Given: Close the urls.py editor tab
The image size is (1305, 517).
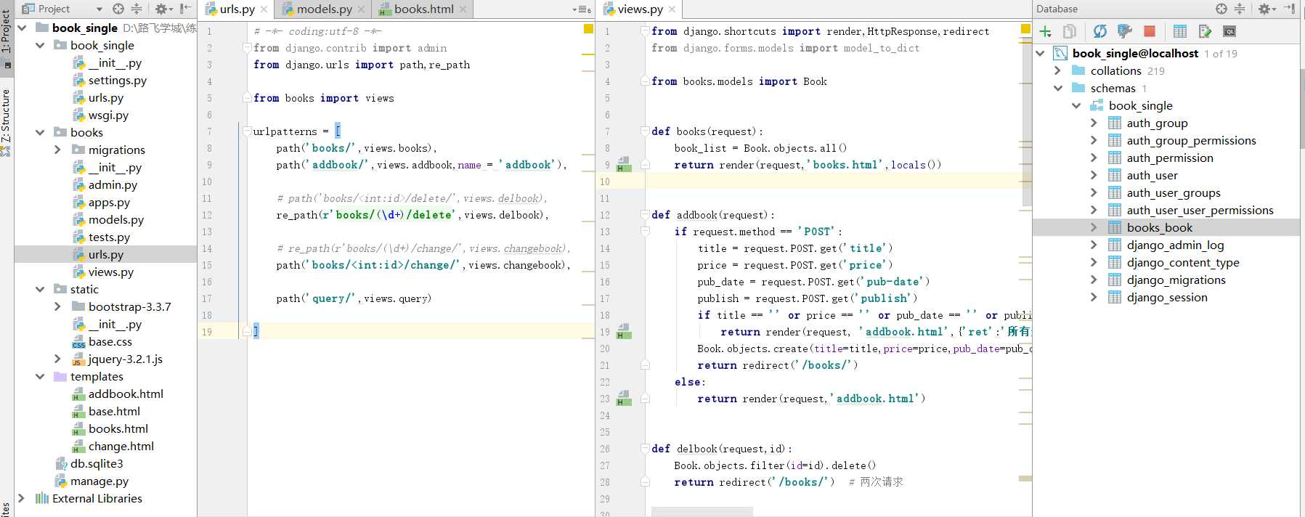Looking at the screenshot, I should (264, 9).
